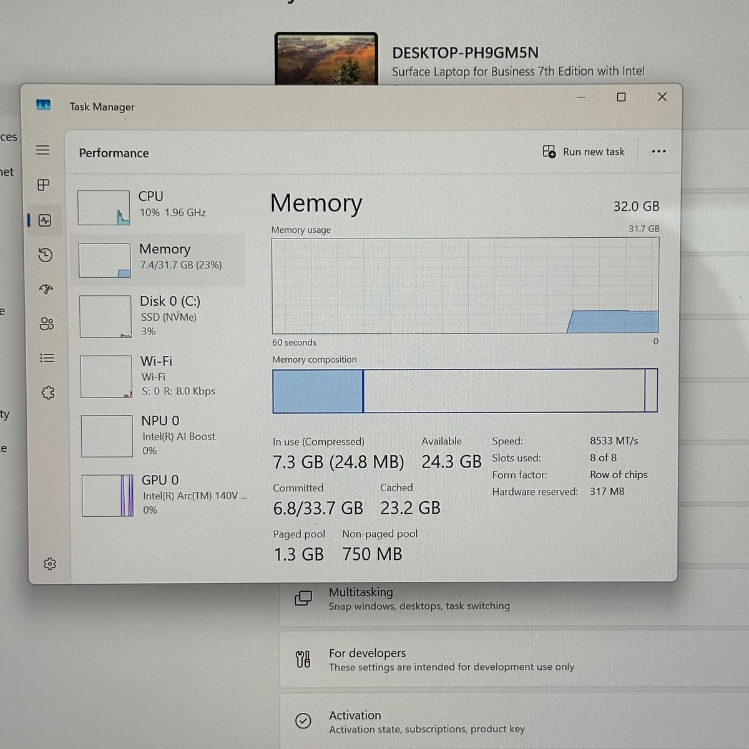Screen dimensions: 749x749
Task: Click the Memory usage graph
Action: click(465, 285)
